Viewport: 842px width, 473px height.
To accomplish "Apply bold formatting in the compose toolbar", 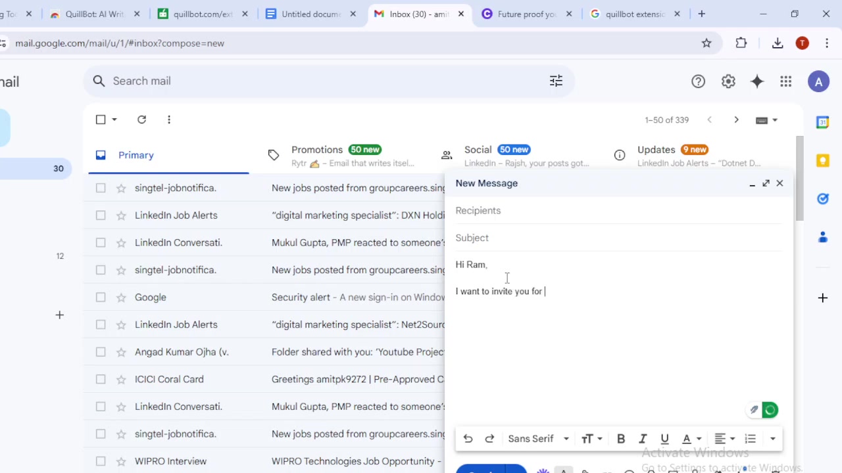I will coord(620,438).
